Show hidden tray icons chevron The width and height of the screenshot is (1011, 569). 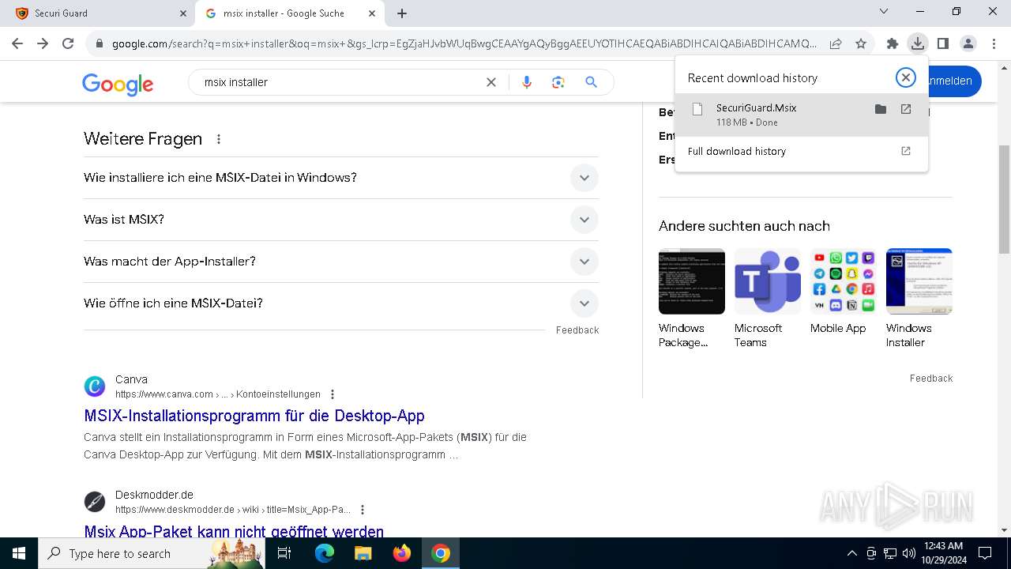(x=851, y=553)
